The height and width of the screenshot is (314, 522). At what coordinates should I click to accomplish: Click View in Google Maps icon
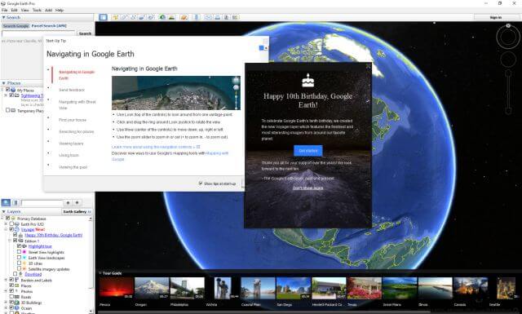(236, 17)
